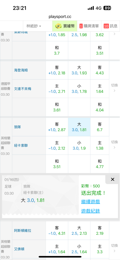
Task: Select 小 3.0, 1.9 for 紐卡索聯
Action: tap(79, 145)
